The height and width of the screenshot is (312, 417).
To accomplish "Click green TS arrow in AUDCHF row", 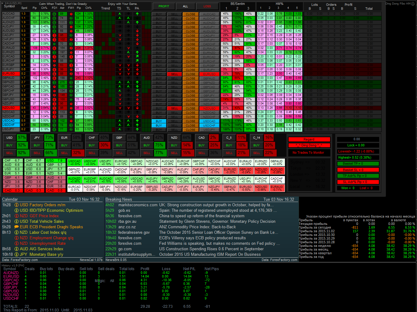I will [120, 18].
